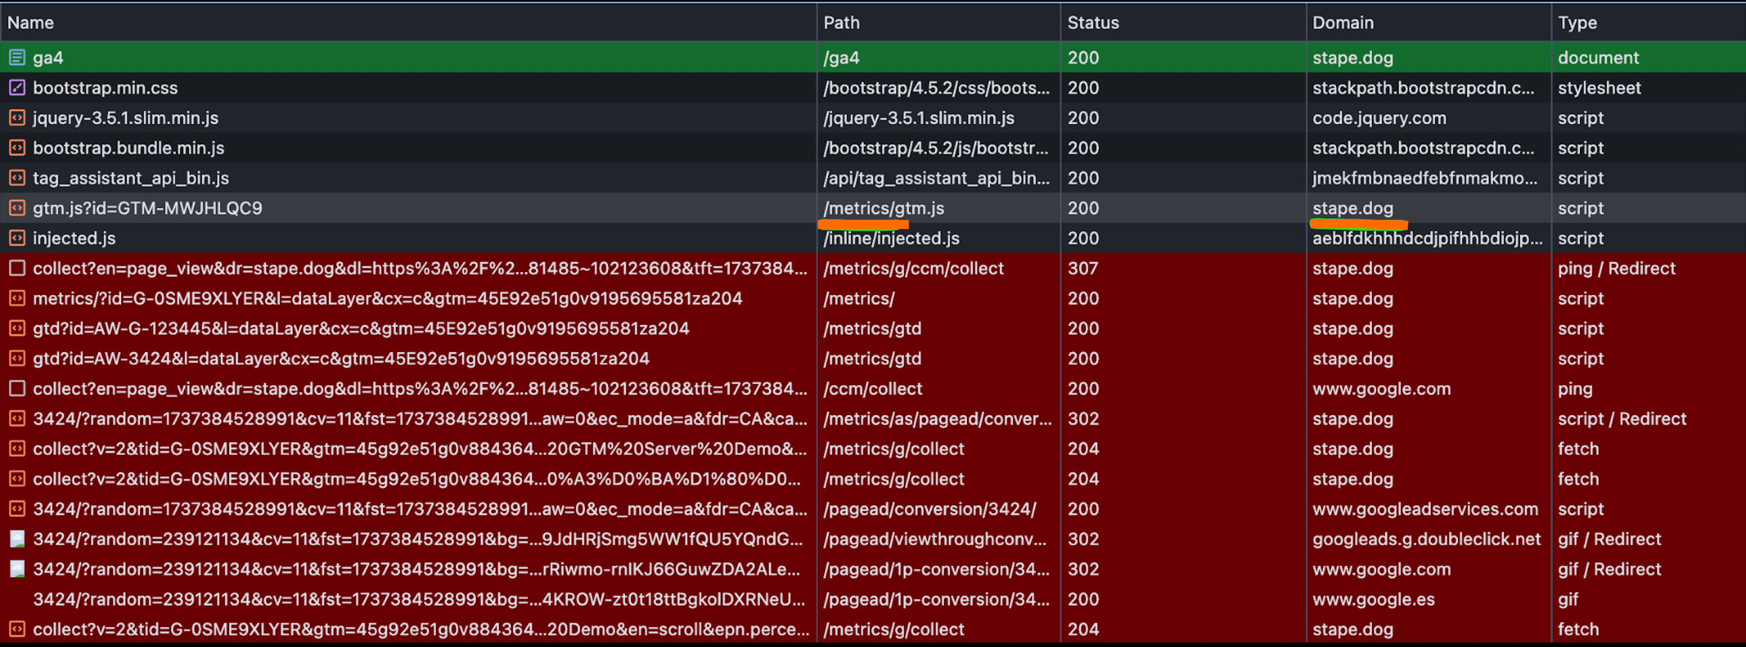1746x647 pixels.
Task: Click the document icon beside ga4
Action: 17,58
